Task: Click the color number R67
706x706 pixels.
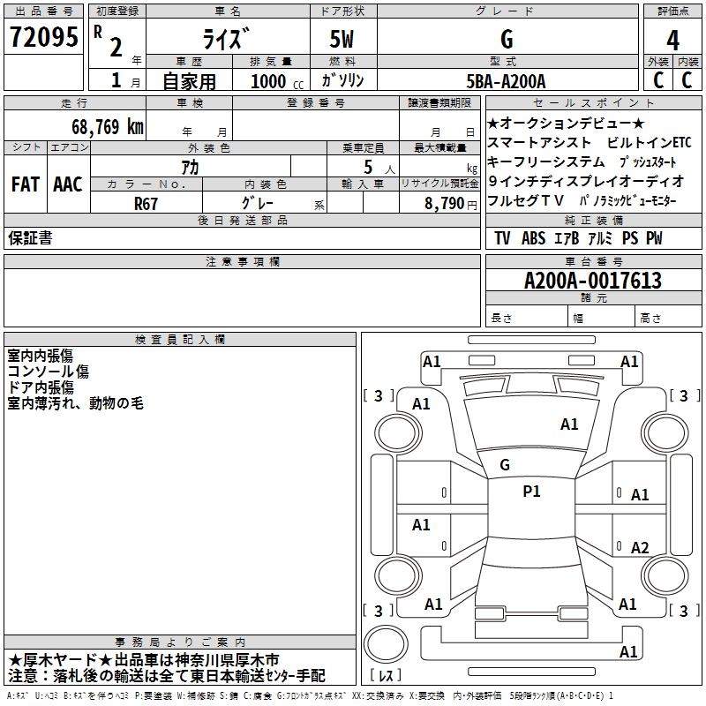Action: [x=146, y=204]
